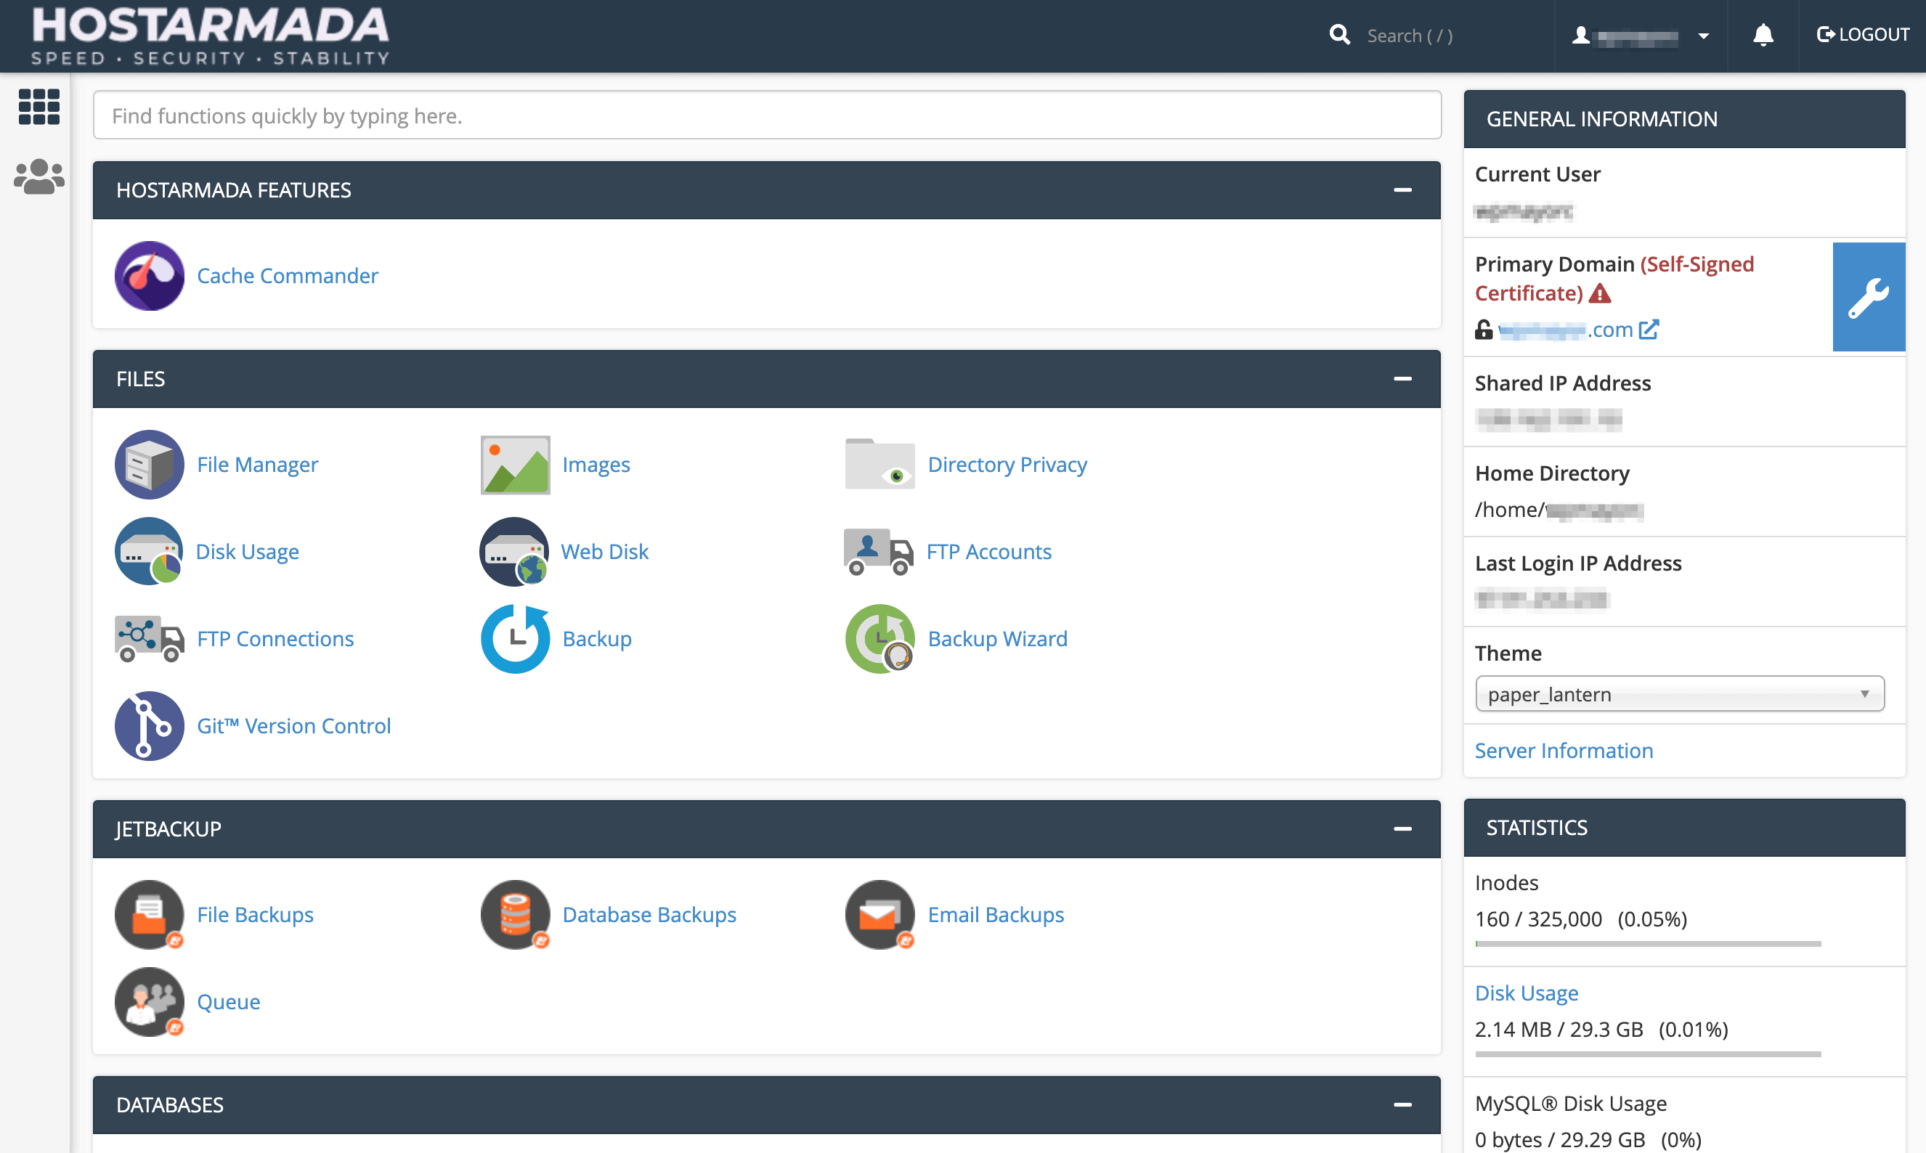Viewport: 1926px width, 1153px height.
Task: Click the Email Backups link text
Action: pos(996,914)
